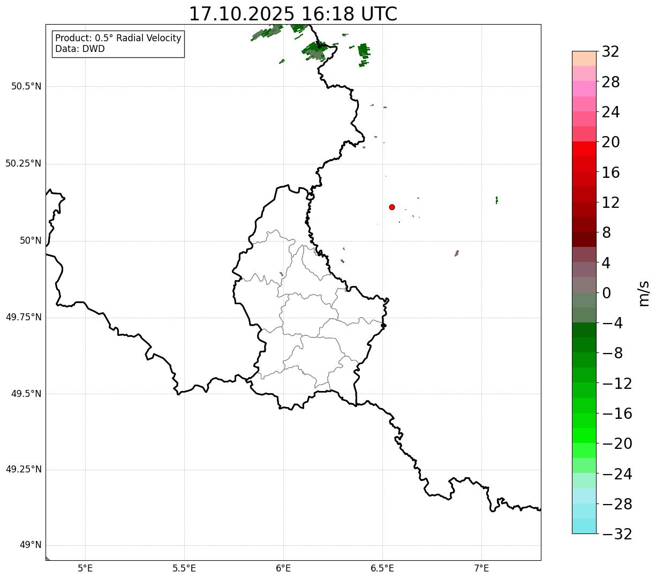
Task: Click colorbar tick value −20
Action: pos(617,443)
